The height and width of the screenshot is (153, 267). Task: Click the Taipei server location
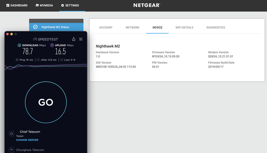pos(20,136)
